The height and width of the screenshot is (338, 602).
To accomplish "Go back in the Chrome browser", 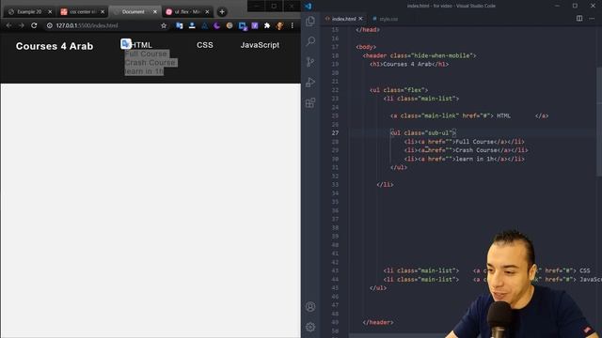I will tap(8, 25).
